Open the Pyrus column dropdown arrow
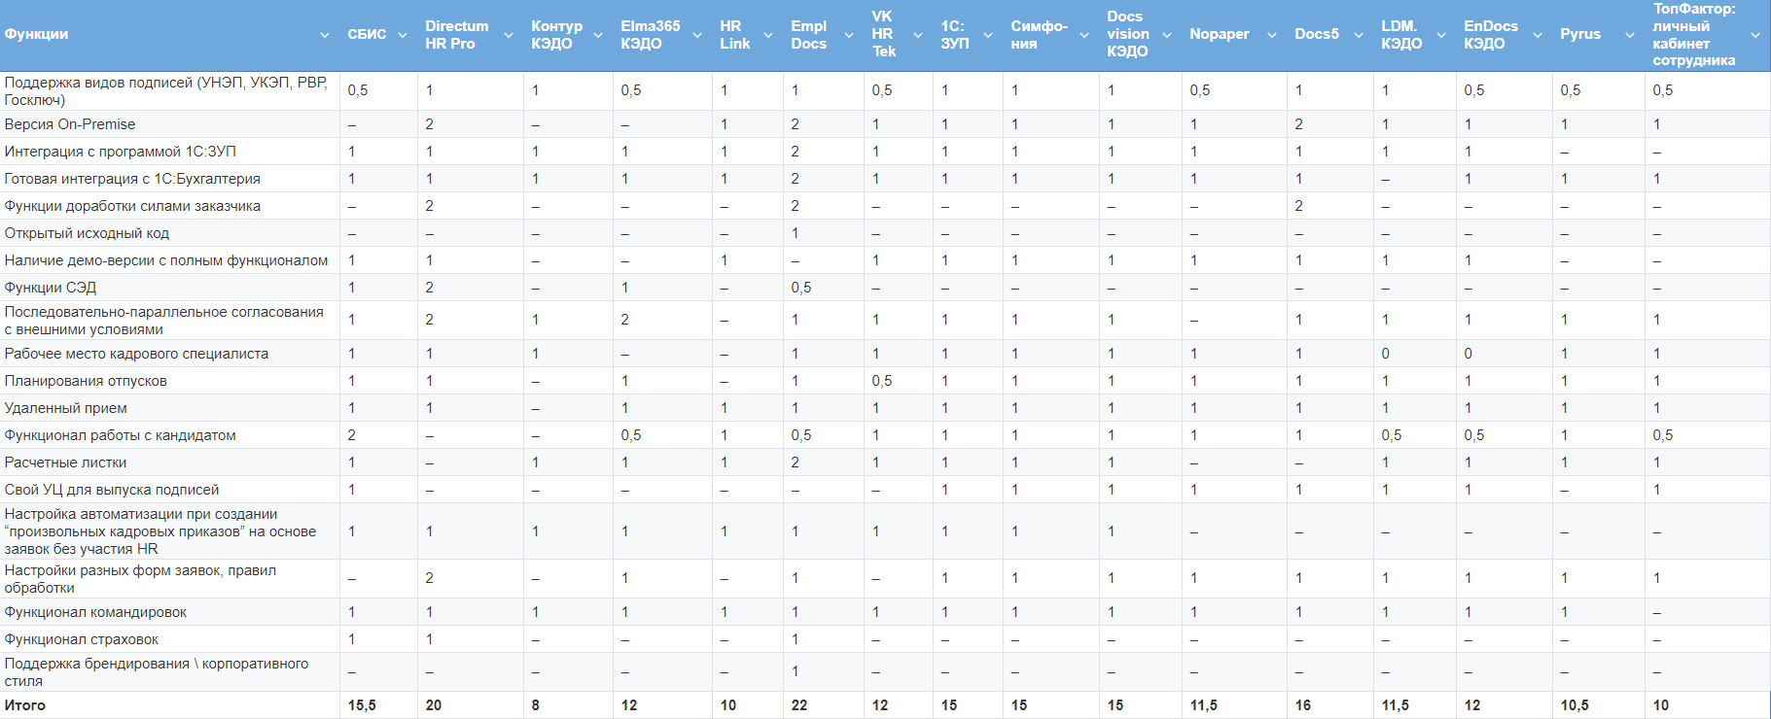Screen dimensions: 1771x719 tap(1630, 35)
